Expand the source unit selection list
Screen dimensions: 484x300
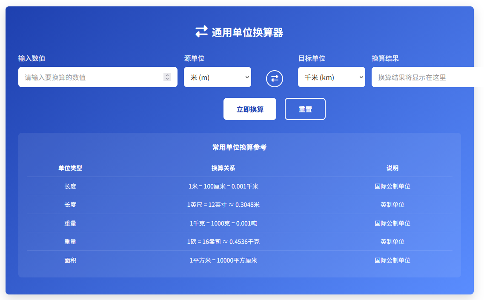tap(218, 77)
